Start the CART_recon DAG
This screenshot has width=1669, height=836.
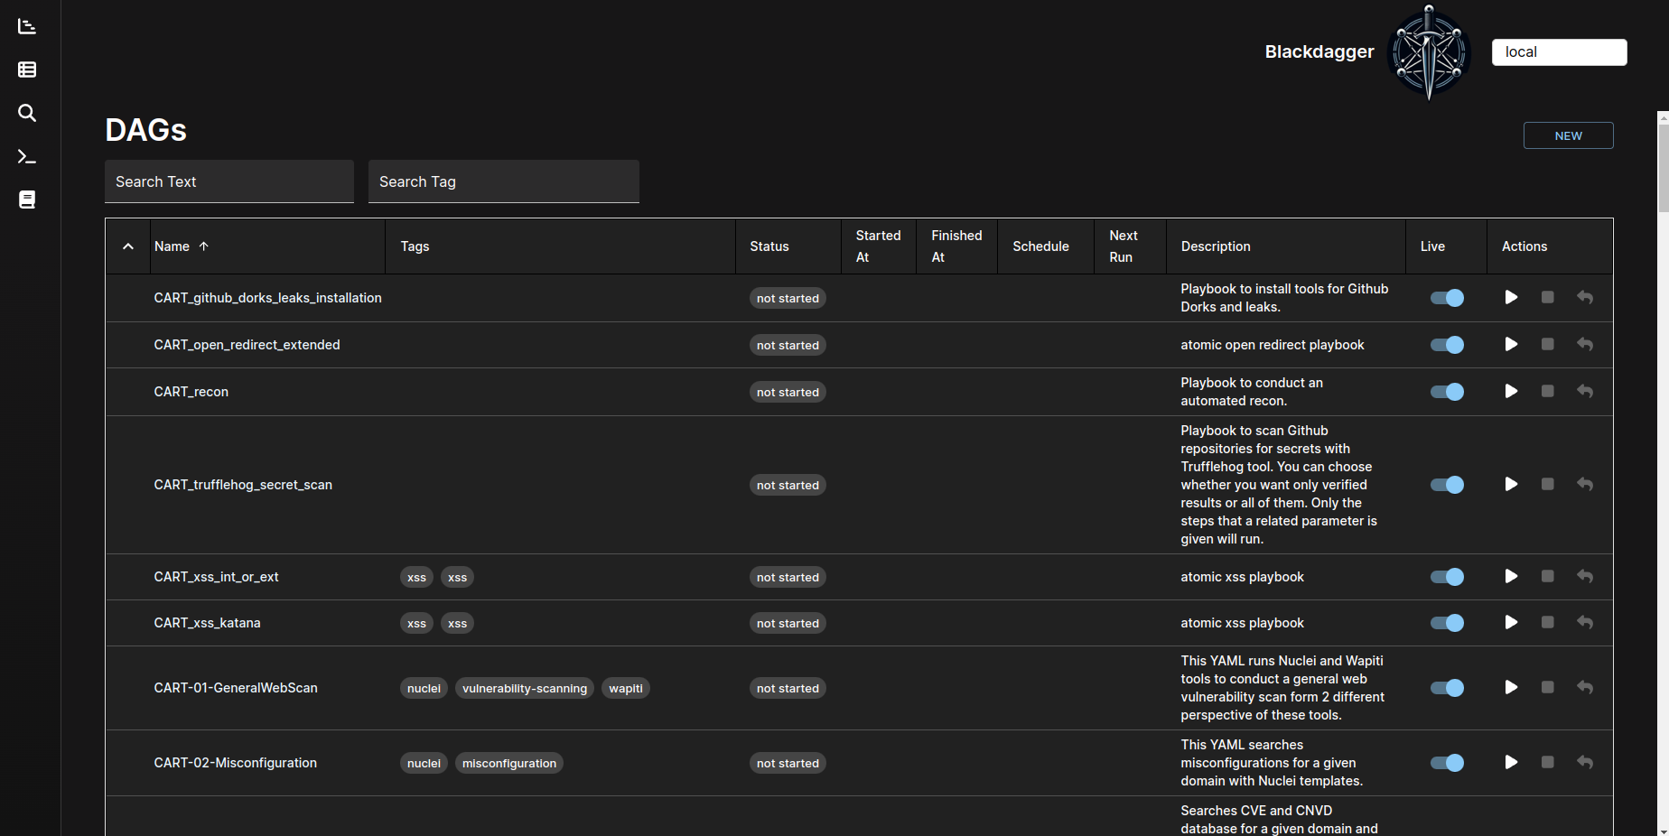click(1511, 391)
